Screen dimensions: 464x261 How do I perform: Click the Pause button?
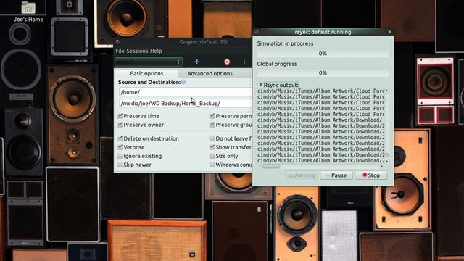(336, 175)
